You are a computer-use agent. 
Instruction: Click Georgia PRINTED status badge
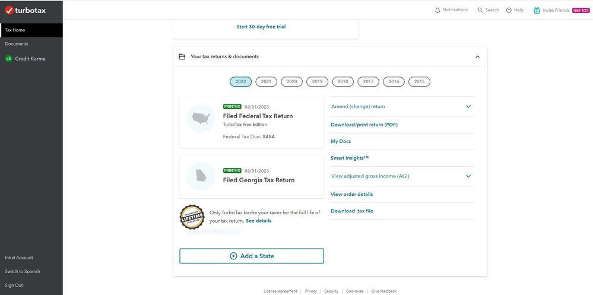coord(232,170)
